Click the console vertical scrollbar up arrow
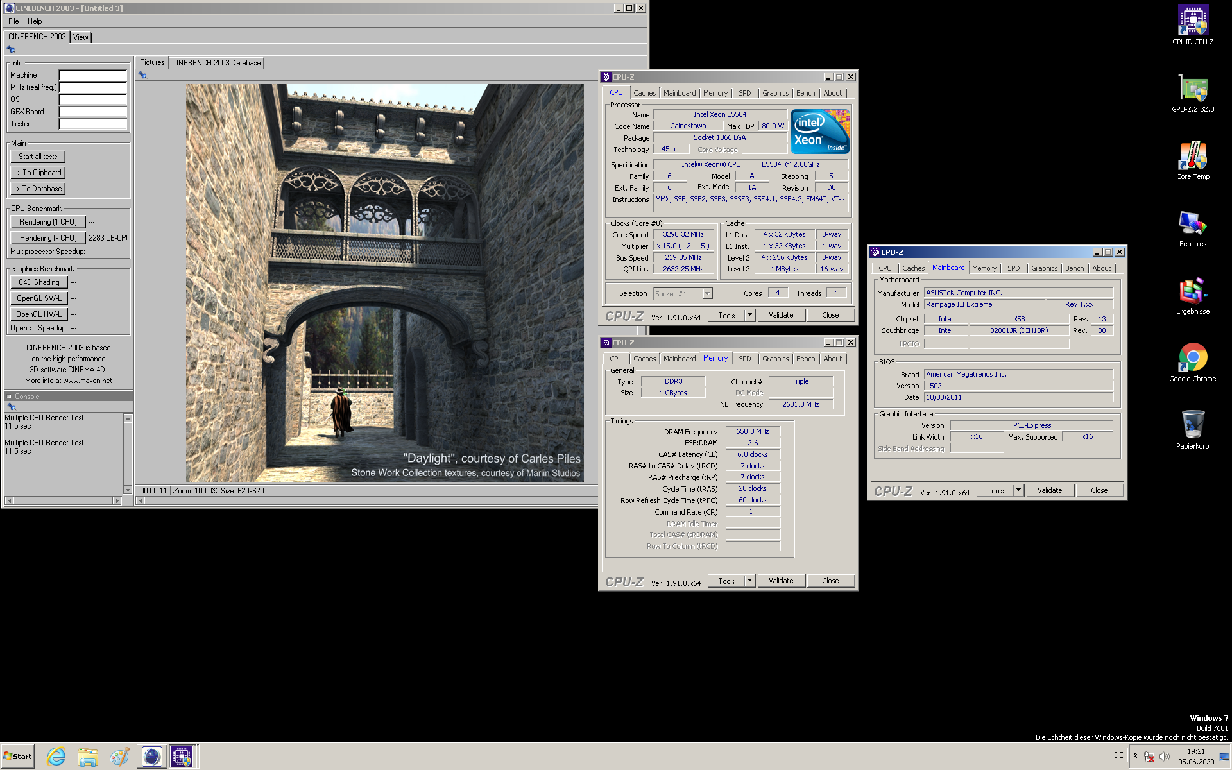The image size is (1232, 770). tap(128, 418)
